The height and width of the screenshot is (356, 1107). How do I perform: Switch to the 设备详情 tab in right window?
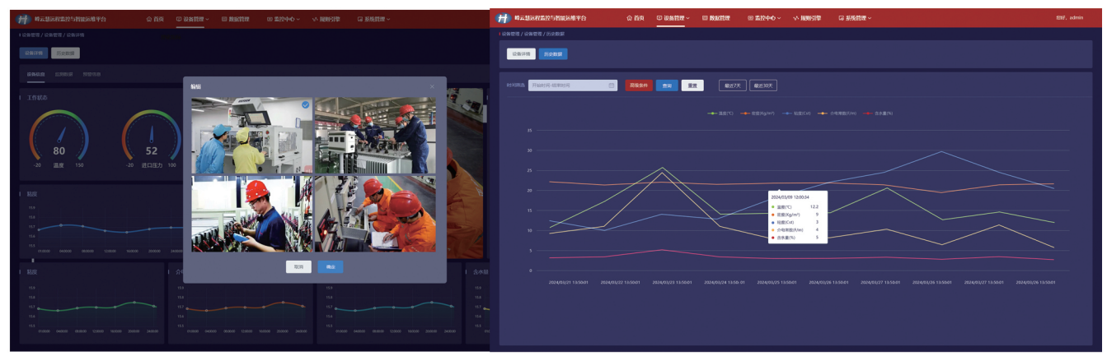[521, 54]
